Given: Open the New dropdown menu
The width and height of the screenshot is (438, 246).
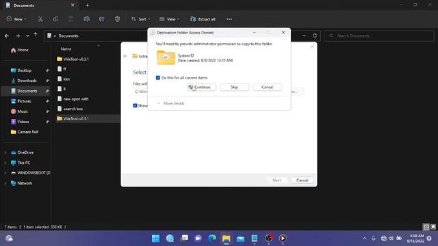Looking at the screenshot, I should tap(16, 19).
